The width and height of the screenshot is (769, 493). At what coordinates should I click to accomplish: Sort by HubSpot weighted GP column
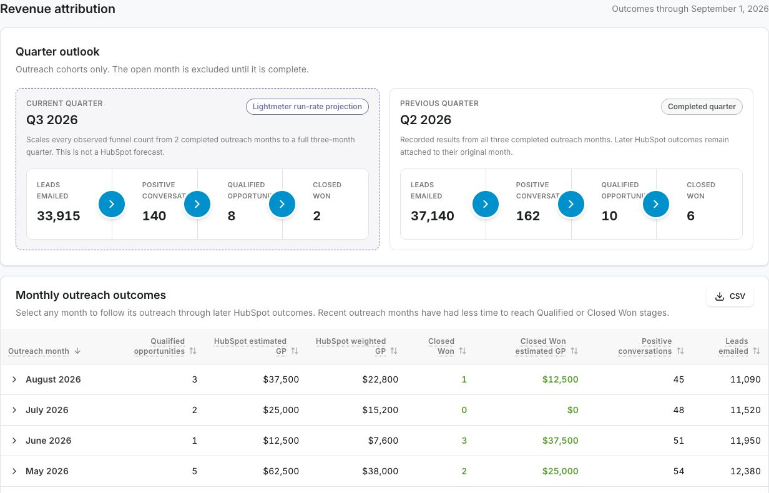pos(394,351)
